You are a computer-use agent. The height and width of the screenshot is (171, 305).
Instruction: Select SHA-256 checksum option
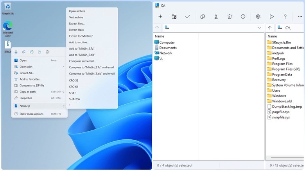(x=74, y=99)
